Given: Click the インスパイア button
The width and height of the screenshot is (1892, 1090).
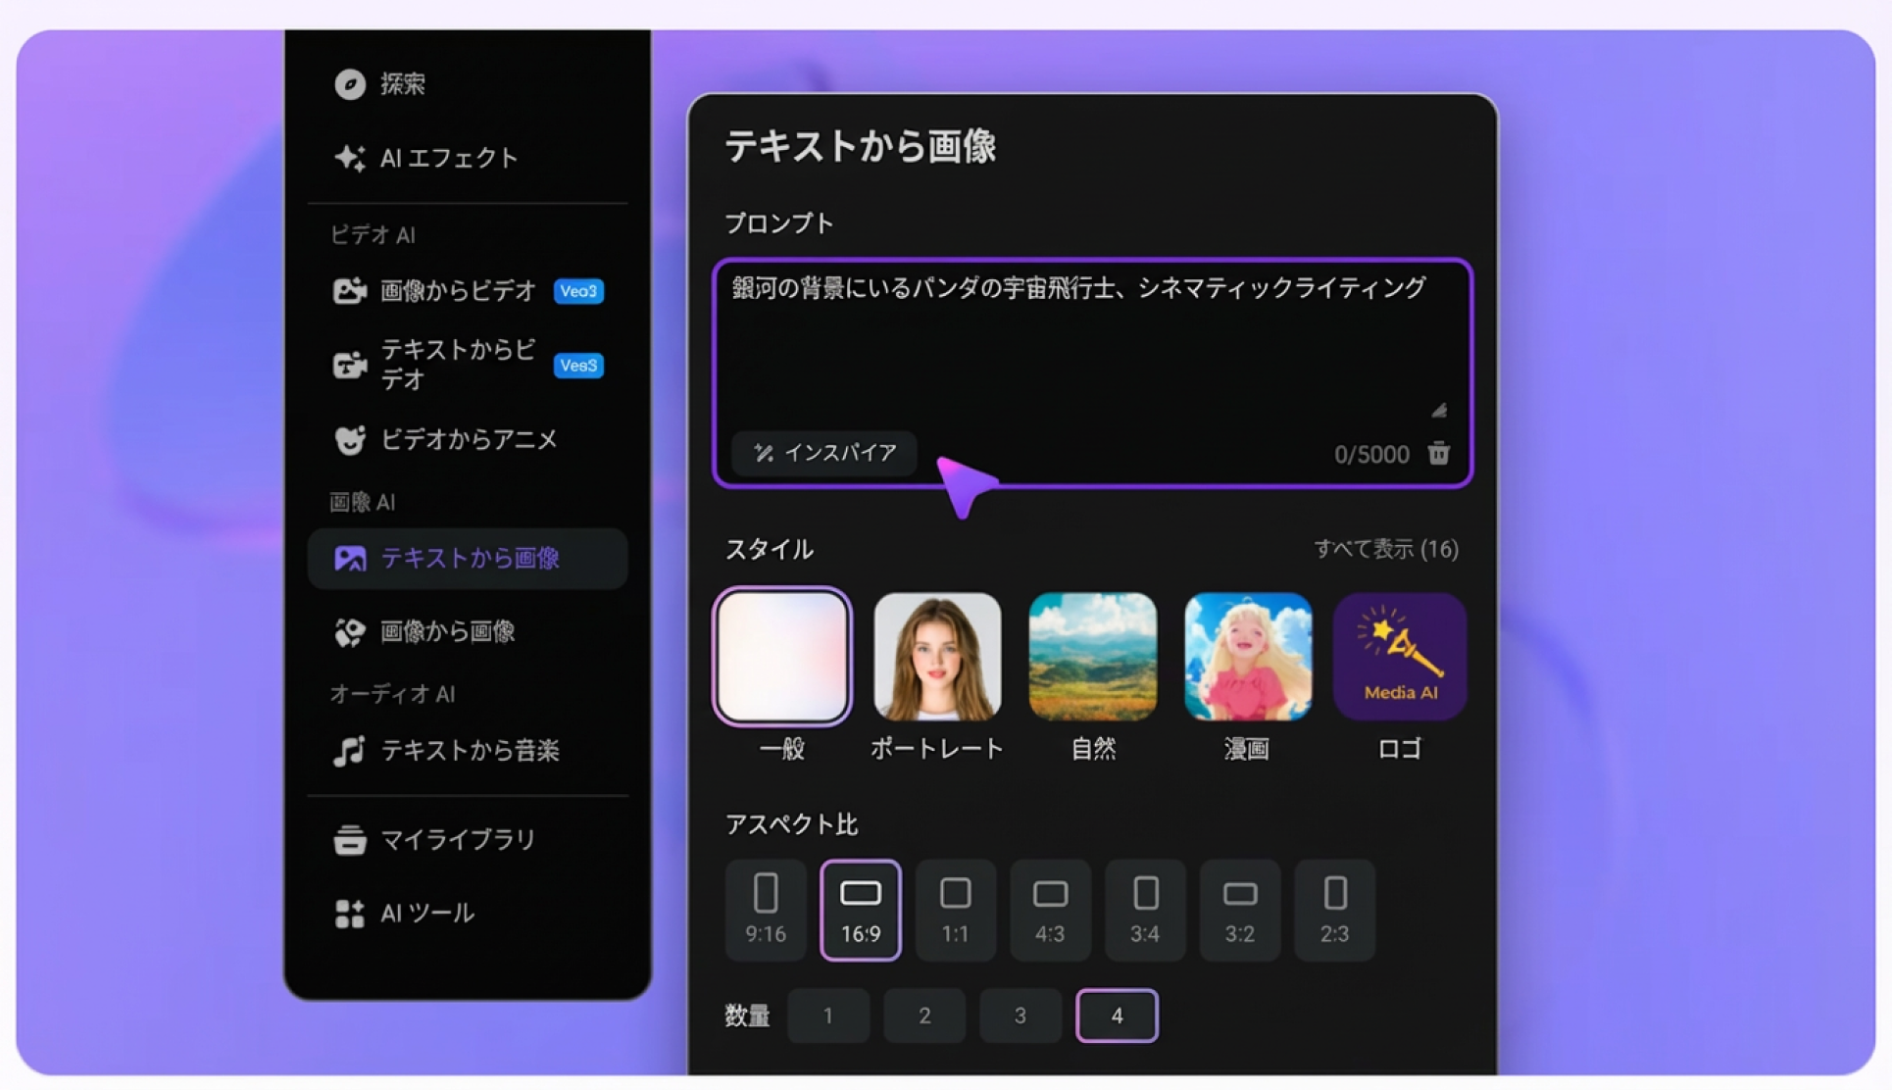Looking at the screenshot, I should tap(824, 453).
